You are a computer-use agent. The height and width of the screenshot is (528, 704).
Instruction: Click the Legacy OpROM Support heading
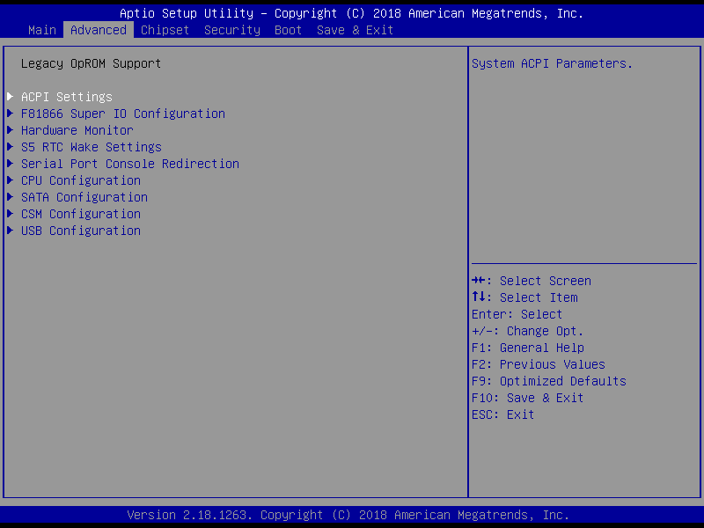tap(91, 63)
